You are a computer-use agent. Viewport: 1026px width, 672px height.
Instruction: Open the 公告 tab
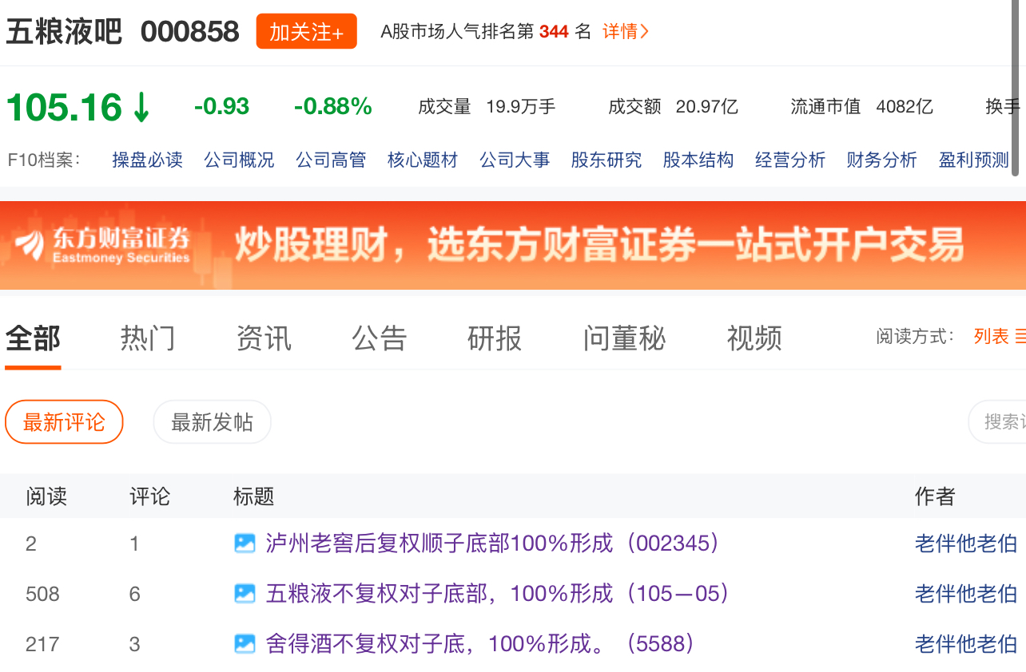(x=380, y=338)
